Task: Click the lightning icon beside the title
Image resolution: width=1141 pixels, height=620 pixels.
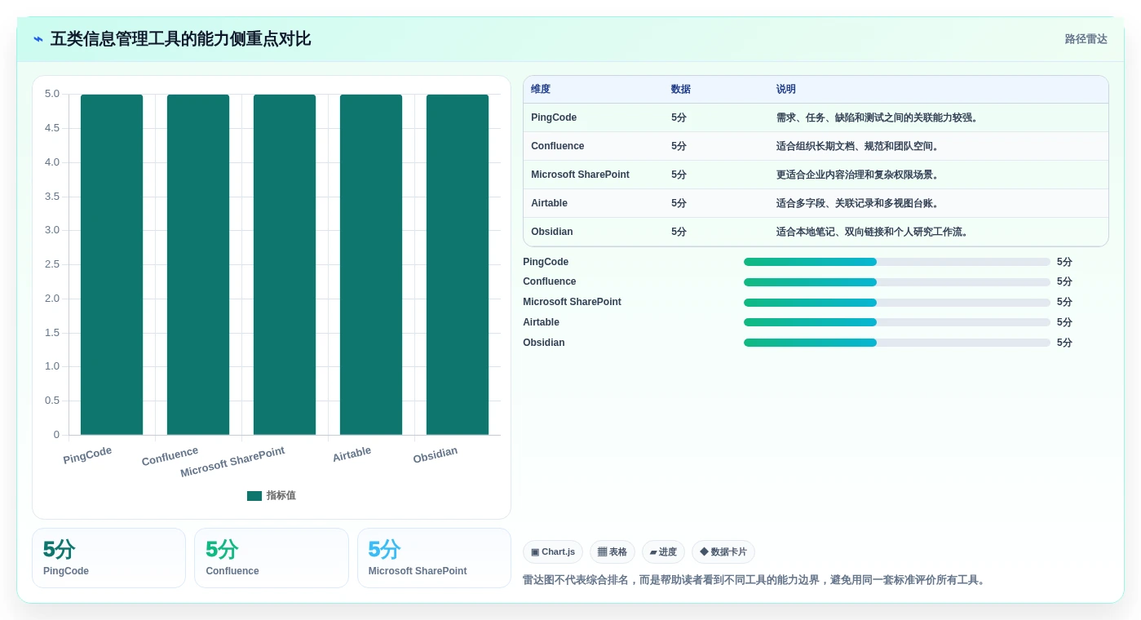Action: click(x=38, y=39)
